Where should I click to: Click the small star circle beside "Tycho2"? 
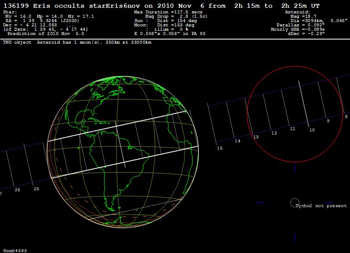coord(295,202)
